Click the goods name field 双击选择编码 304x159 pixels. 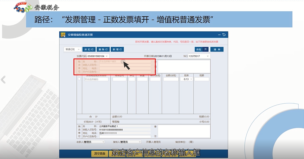point(96,79)
